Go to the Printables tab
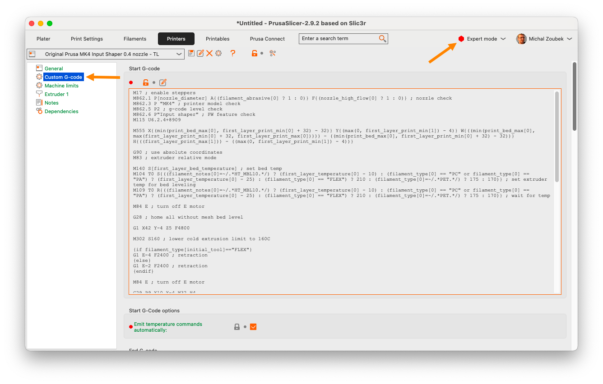Screen dimensions: 603x384 218,39
